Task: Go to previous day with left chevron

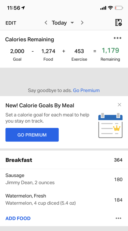Action: pyautogui.click(x=46, y=23)
